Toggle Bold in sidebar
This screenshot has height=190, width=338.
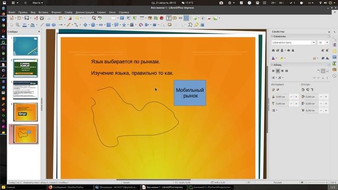pyautogui.click(x=273, y=51)
